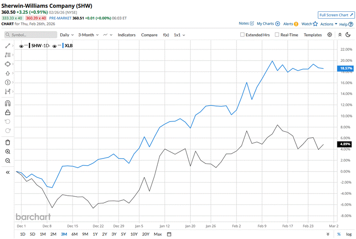The width and height of the screenshot is (356, 239).
Task: Select the 1D time range
Action: click(x=22, y=234)
